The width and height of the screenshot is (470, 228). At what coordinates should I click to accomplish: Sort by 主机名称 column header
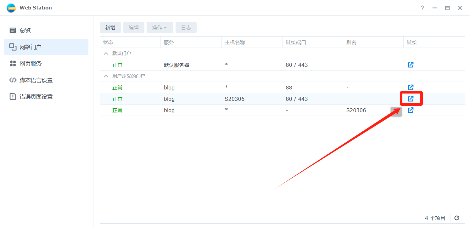tap(235, 42)
